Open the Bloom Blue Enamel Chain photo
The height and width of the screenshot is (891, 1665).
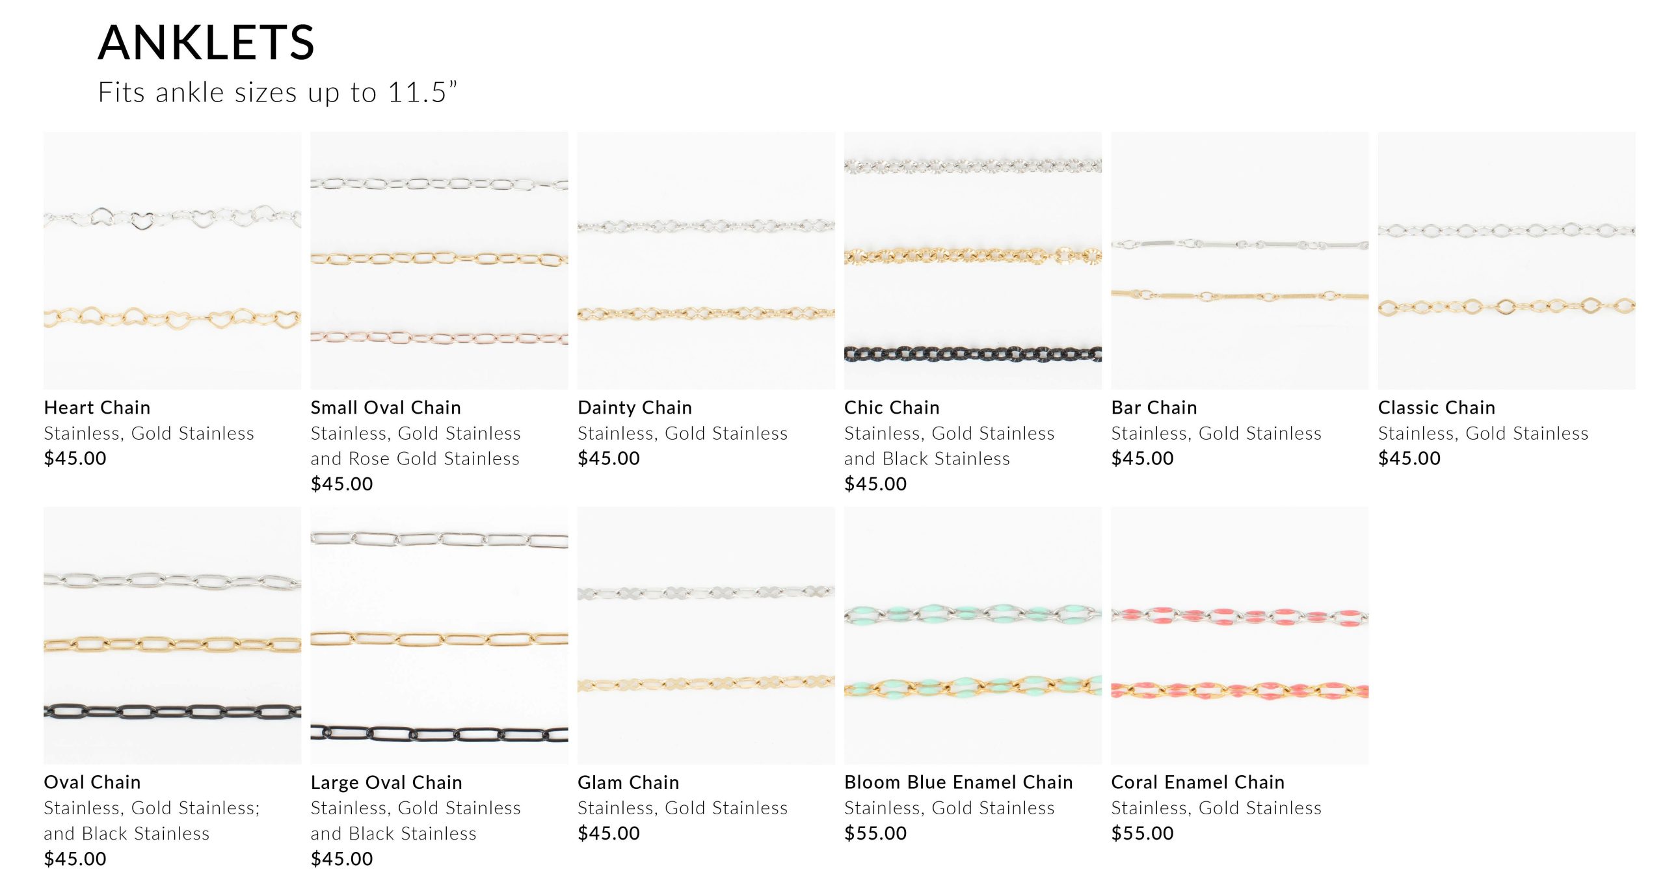coord(973,635)
